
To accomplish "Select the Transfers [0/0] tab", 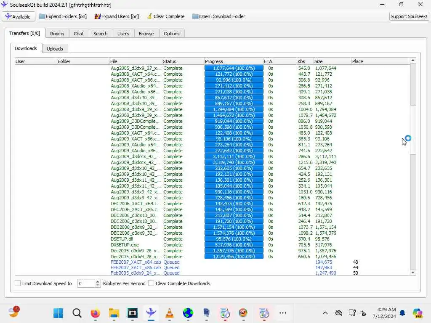I will [25, 33].
